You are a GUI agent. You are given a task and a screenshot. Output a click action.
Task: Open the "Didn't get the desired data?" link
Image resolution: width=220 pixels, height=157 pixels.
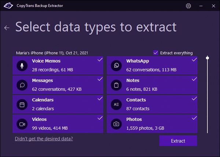[x=44, y=139]
